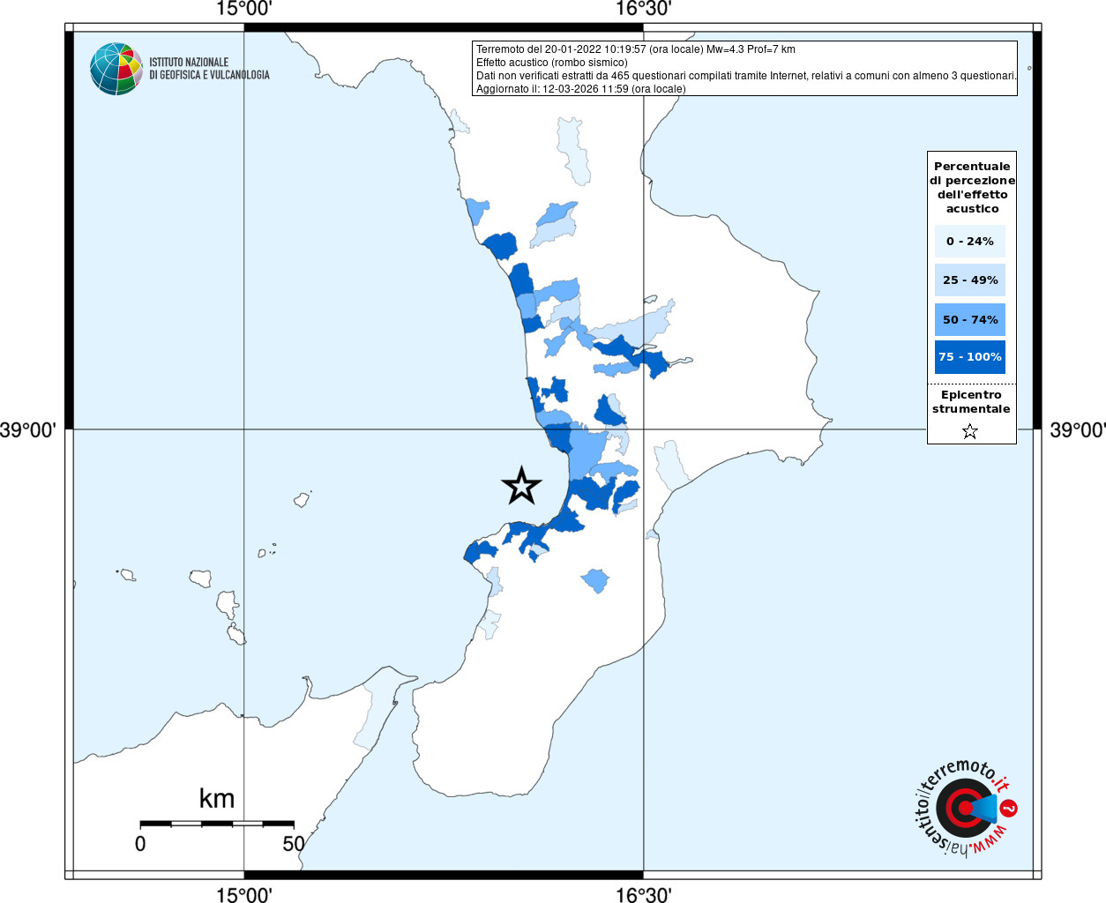
Task: Click the Aggiornato il 12-03-2026 line
Action: click(580, 89)
